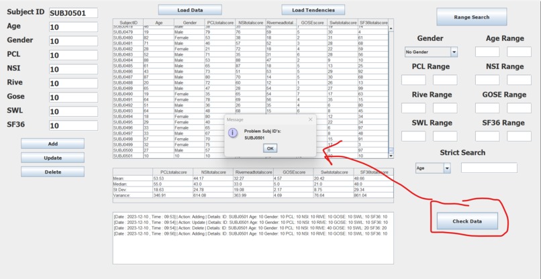Click the Strict Search text field
Viewport: 541px width, 279px height.
pos(489,168)
